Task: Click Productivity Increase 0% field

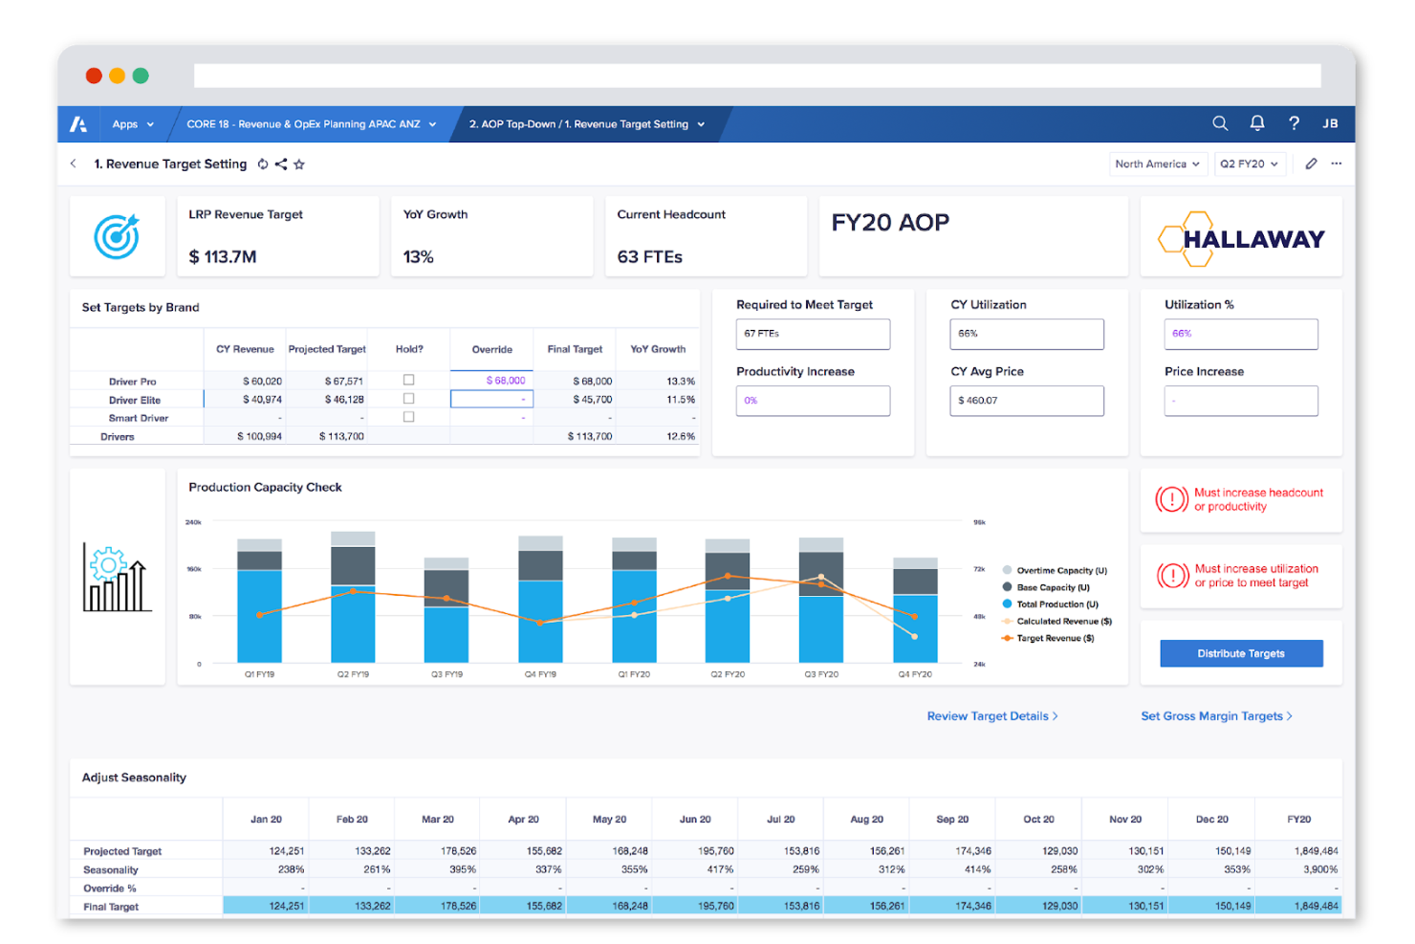Action: pos(813,401)
